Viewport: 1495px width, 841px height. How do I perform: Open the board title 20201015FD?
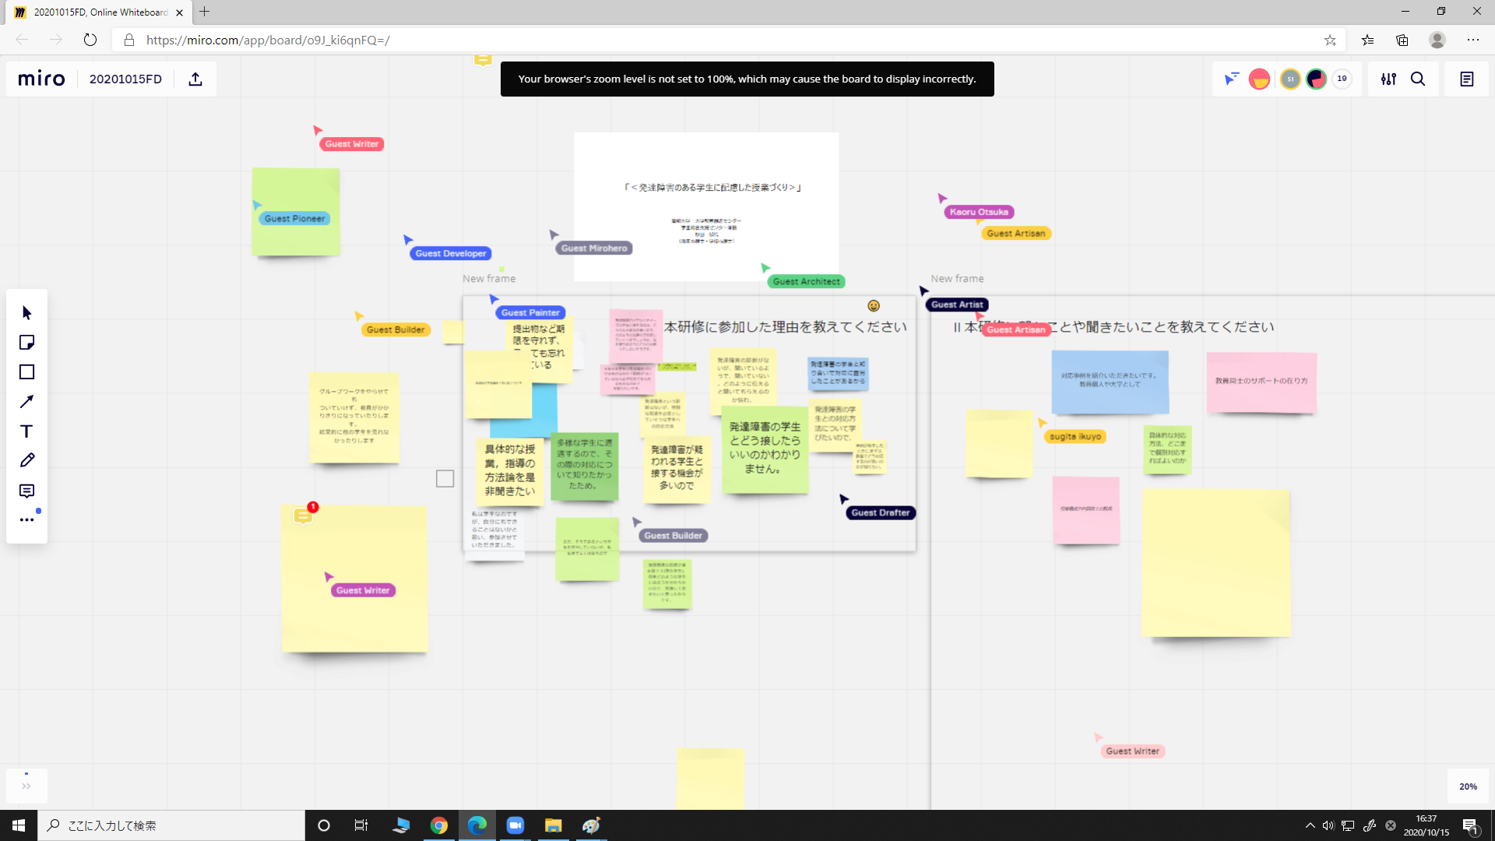pos(125,79)
